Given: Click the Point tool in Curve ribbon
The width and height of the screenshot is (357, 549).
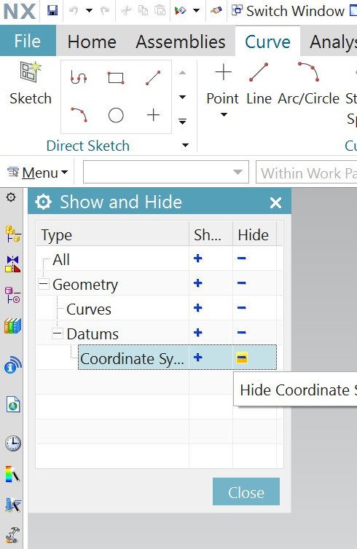Looking at the screenshot, I should [223, 84].
